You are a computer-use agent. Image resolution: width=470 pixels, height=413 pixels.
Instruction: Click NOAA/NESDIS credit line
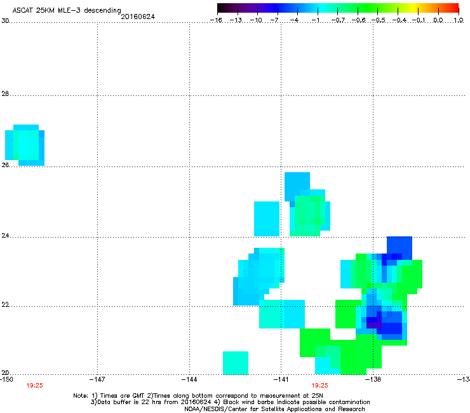[x=274, y=409]
